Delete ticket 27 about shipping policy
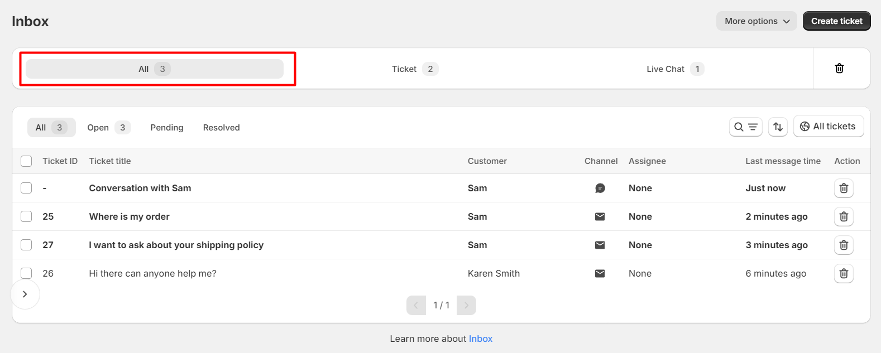Viewport: 881px width, 353px height. [844, 245]
